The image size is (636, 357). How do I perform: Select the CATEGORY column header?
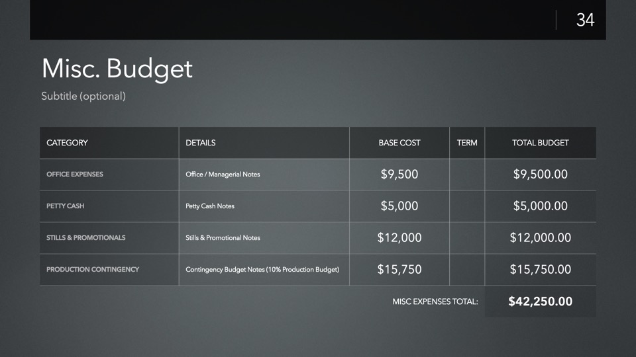(x=67, y=143)
